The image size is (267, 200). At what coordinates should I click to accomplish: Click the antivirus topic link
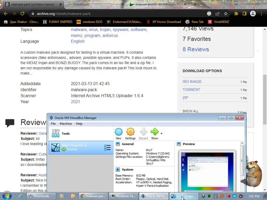110,35
